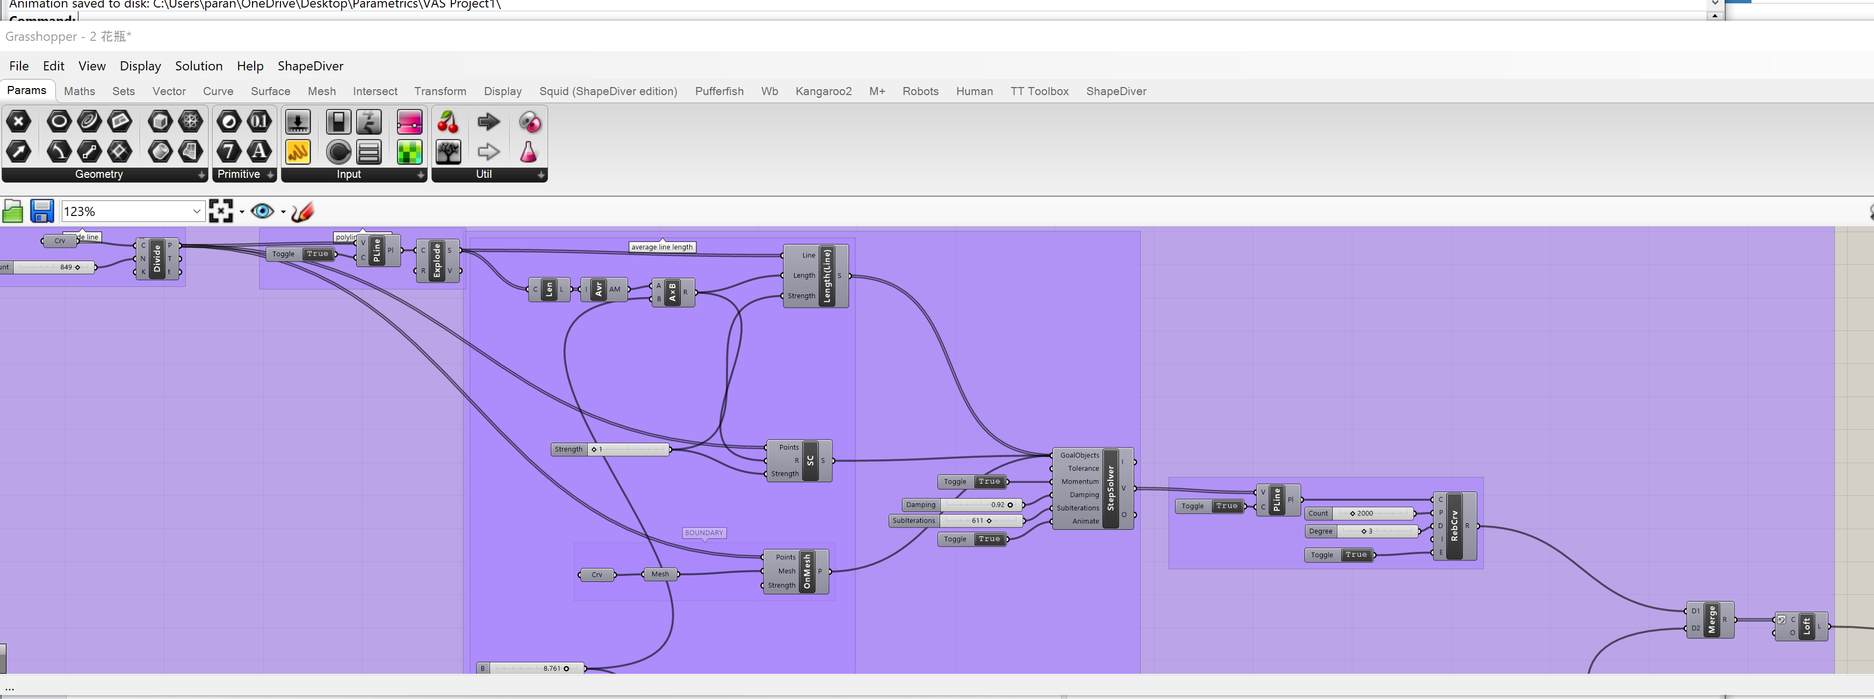Viewport: 1874px width, 699px height.
Task: Click the Cherry Picker util icon
Action: [448, 122]
